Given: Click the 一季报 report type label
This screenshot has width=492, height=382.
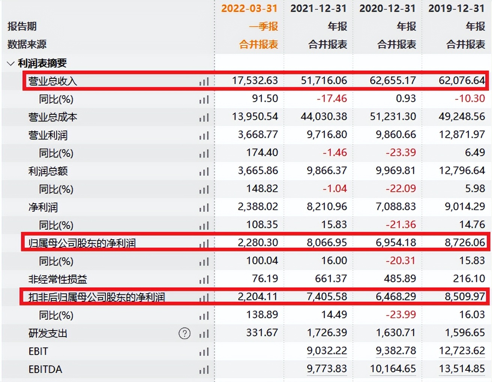Looking at the screenshot, I should click(x=263, y=26).
